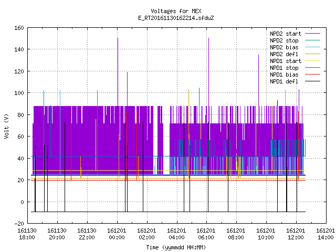
Task: Click the 'Volt (V)' y-axis label
Action: click(x=6, y=126)
